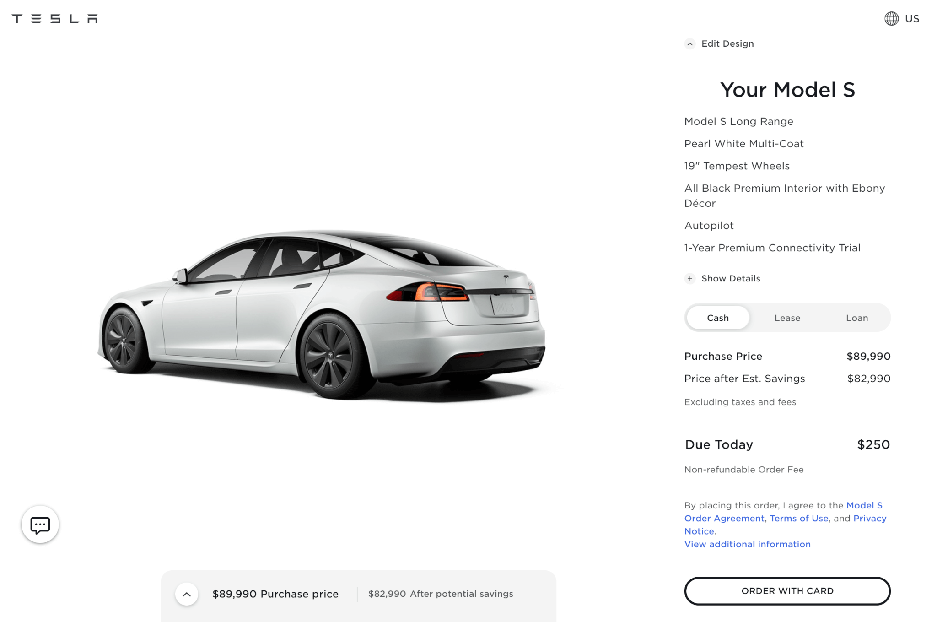This screenshot has width=937, height=622.
Task: Open the US region selector
Action: point(912,19)
